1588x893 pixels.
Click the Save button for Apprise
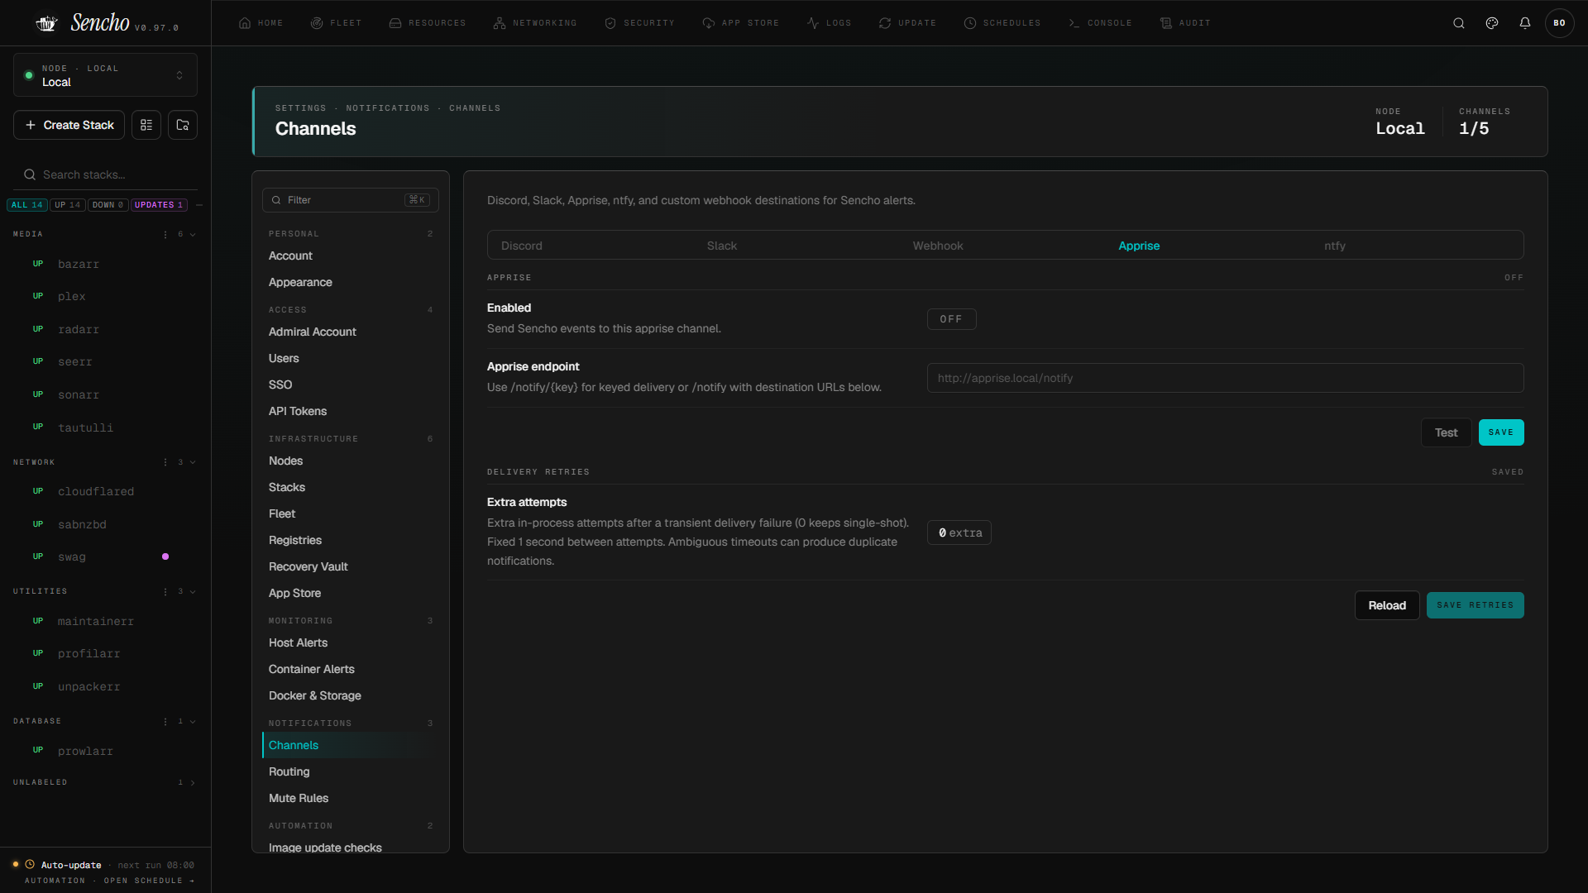point(1501,432)
